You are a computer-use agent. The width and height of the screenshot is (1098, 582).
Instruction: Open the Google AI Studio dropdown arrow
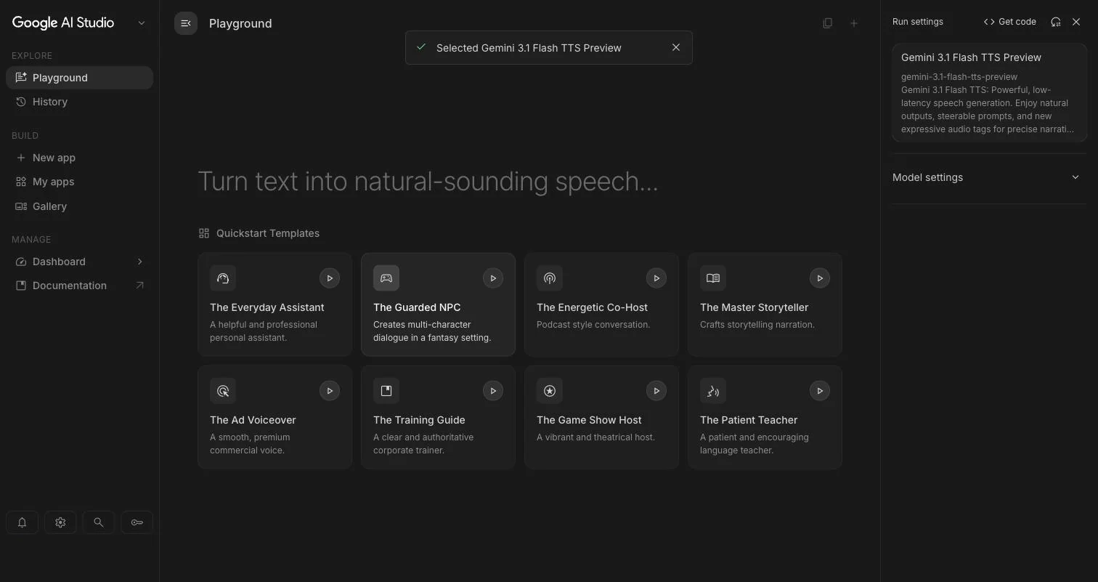click(x=142, y=23)
